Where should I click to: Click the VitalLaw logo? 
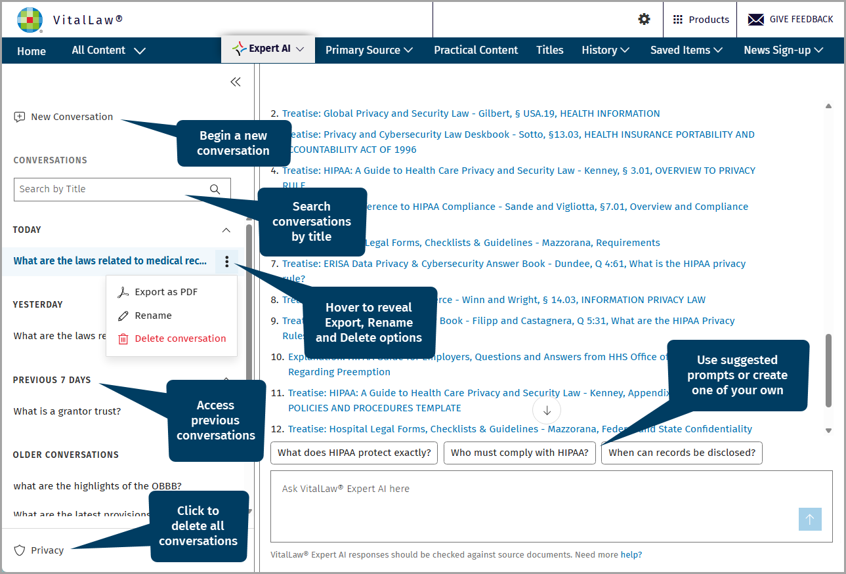(30, 20)
